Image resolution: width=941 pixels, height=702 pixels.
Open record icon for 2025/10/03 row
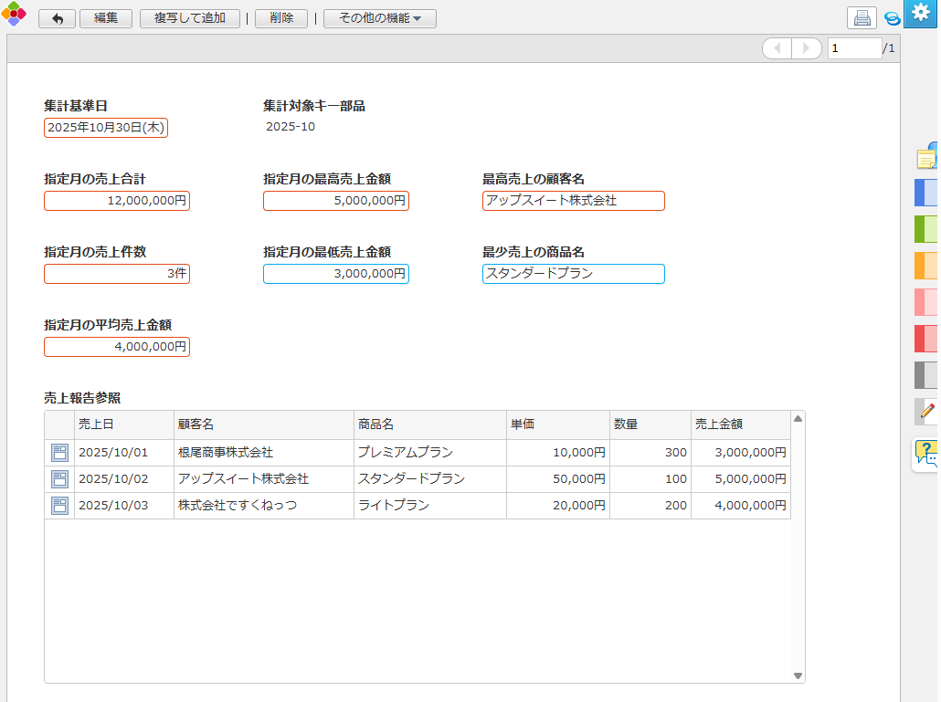pyautogui.click(x=59, y=506)
